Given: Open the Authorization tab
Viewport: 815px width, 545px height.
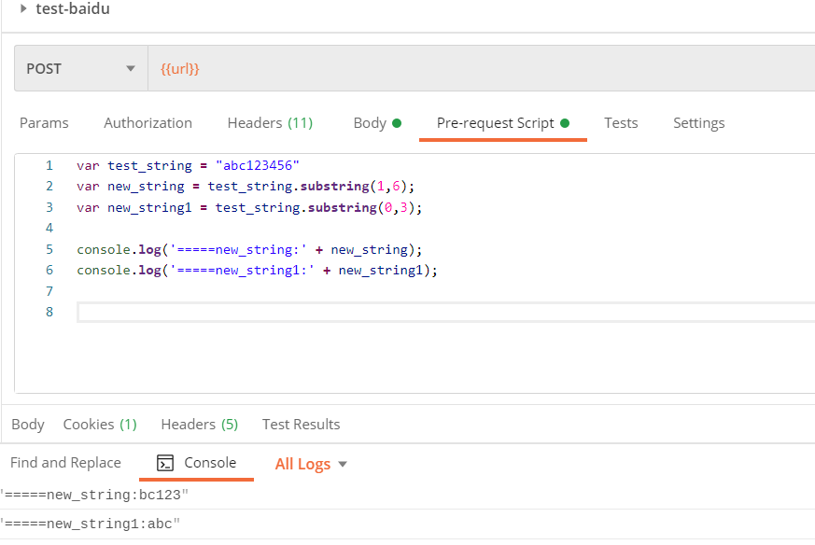Looking at the screenshot, I should pyautogui.click(x=148, y=123).
